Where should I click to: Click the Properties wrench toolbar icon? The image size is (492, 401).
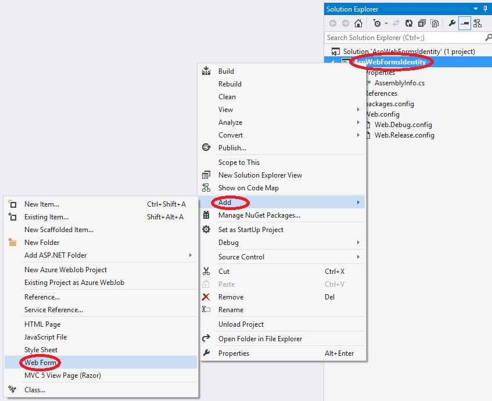pos(452,23)
